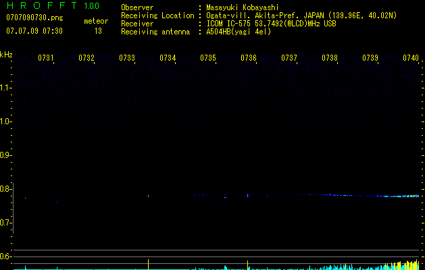Image resolution: width=425 pixels, height=270 pixels.
Task: Click the 0738 time axis marker
Action: (330, 58)
